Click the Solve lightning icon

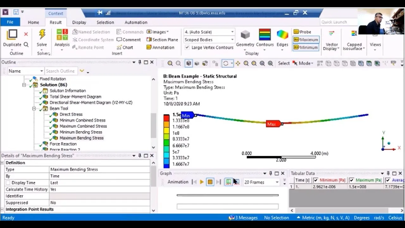coord(42,34)
